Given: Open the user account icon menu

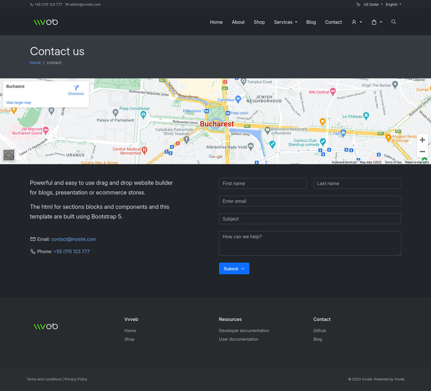Looking at the screenshot, I should 354,22.
